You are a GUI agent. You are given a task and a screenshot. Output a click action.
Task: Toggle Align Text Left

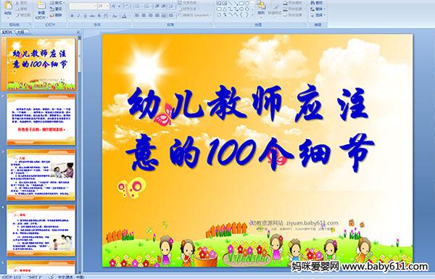tap(137, 15)
